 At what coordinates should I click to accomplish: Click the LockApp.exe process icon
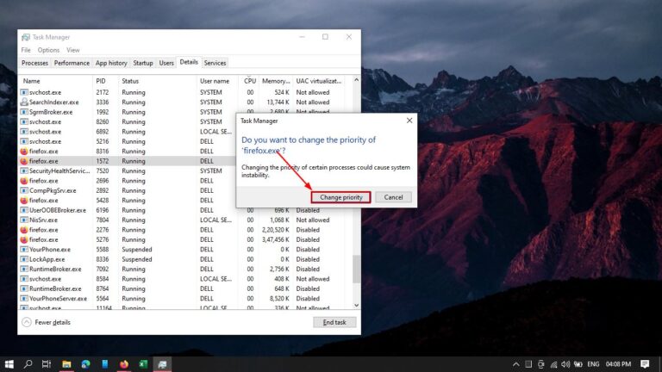point(24,259)
